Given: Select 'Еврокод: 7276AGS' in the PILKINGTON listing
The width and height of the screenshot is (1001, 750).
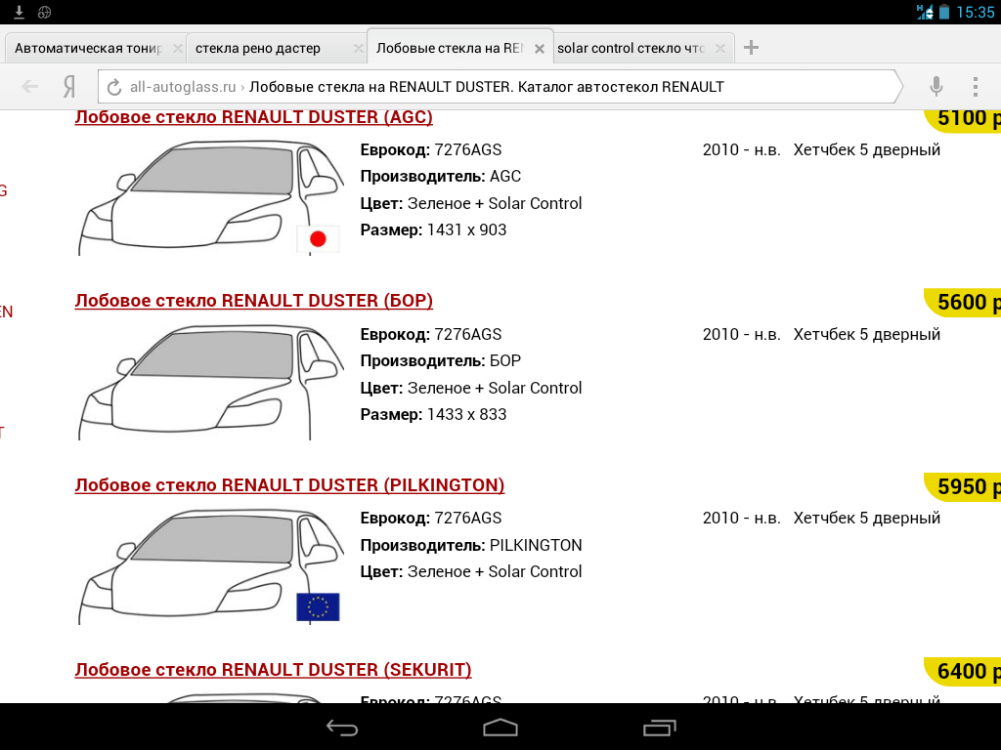Looking at the screenshot, I should point(431,518).
